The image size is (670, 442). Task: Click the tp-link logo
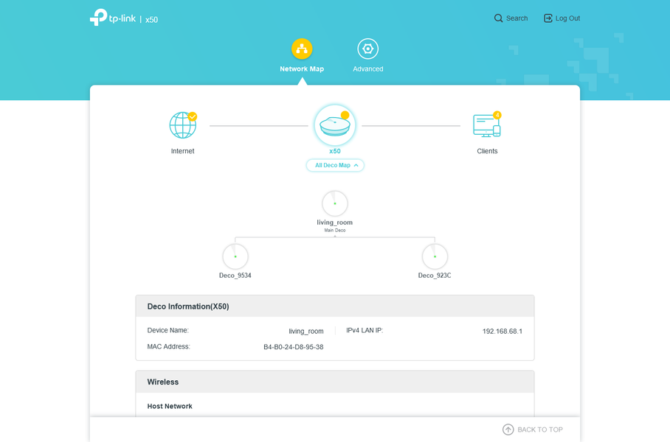[x=113, y=18]
